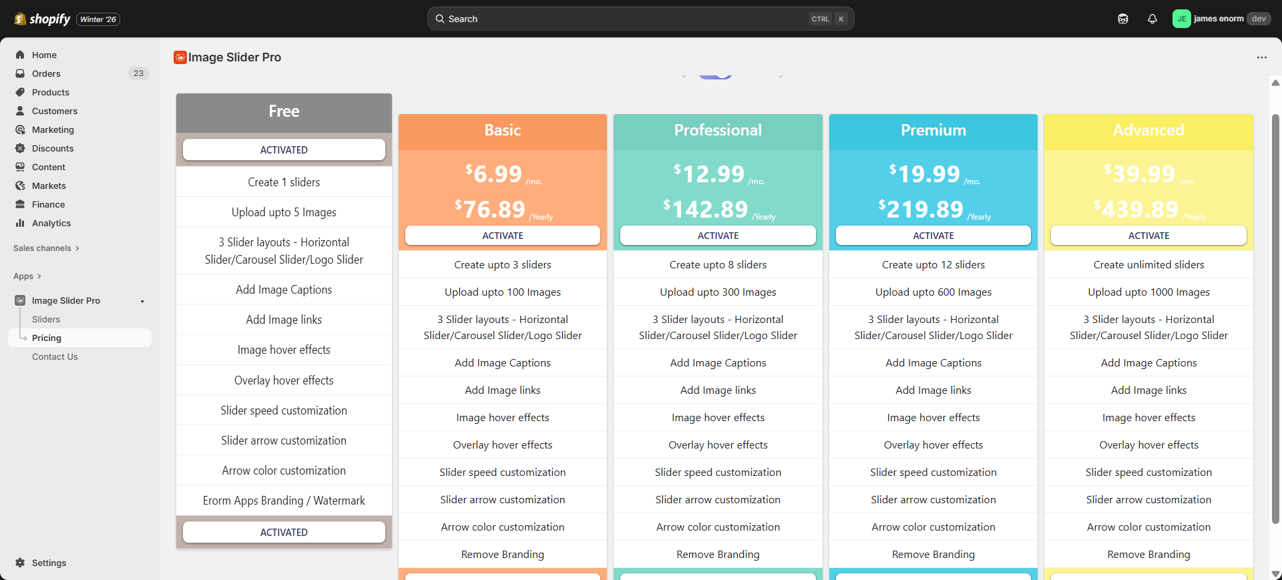1282x580 pixels.
Task: Open the Contact Us menu item
Action: (55, 356)
